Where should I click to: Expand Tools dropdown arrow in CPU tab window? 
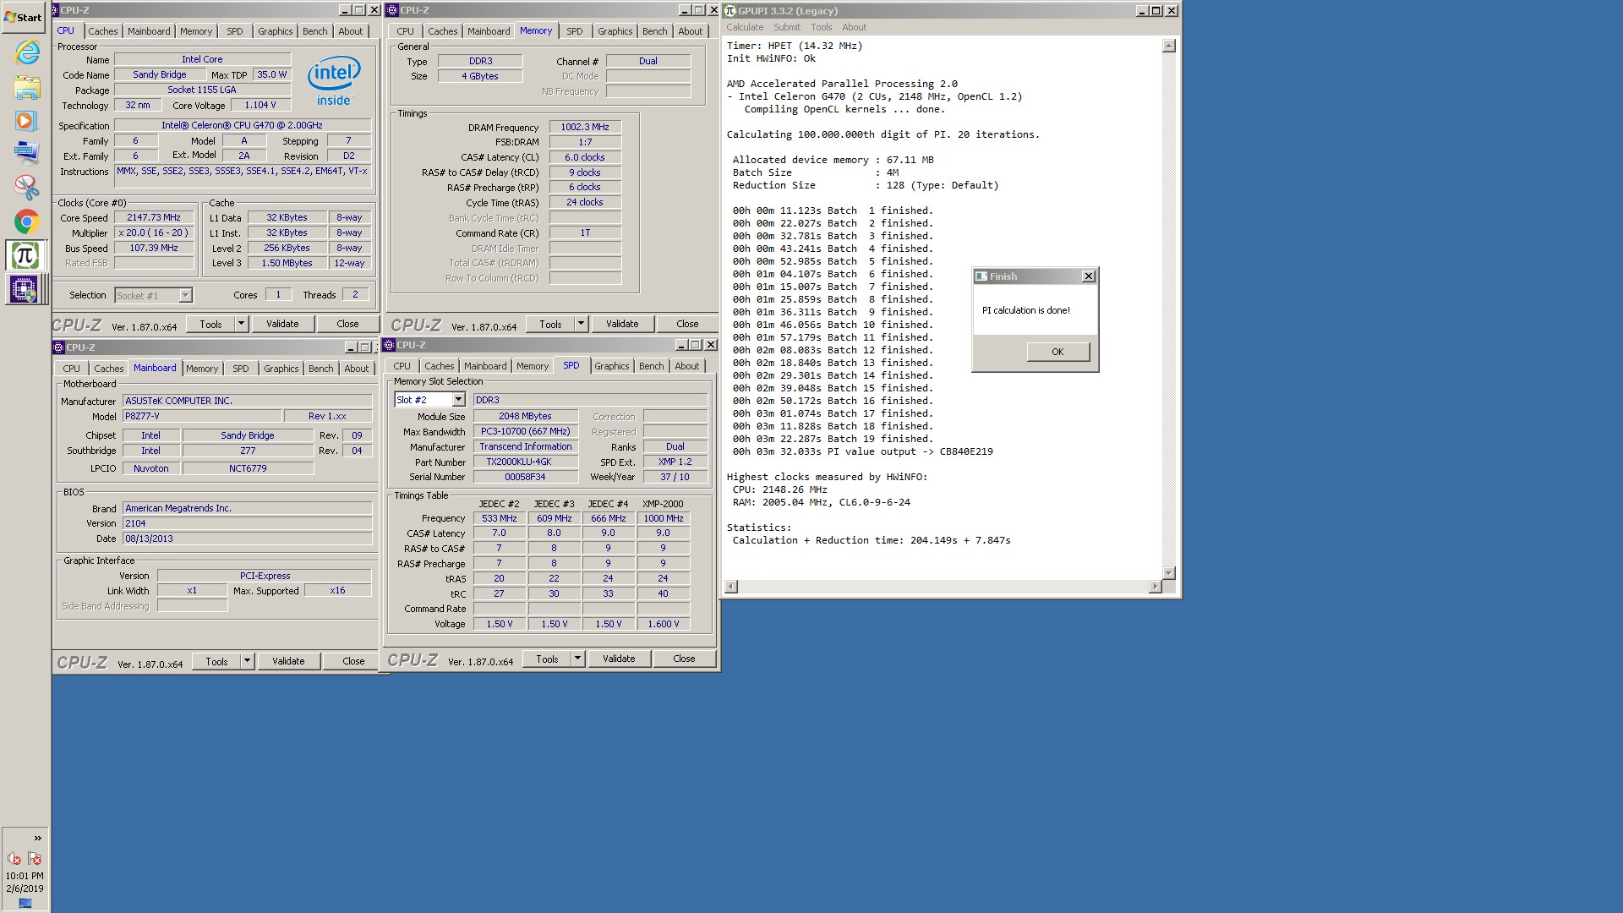click(x=241, y=324)
